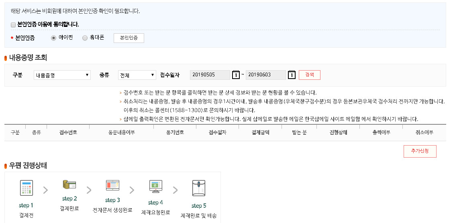Click the 제작완료 및 배송 label
The height and width of the screenshot is (223, 451).
pos(199,215)
